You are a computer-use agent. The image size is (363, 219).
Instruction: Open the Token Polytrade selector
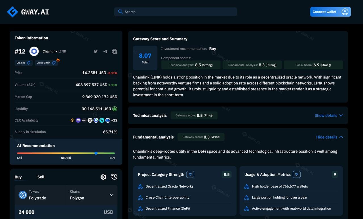(40, 195)
